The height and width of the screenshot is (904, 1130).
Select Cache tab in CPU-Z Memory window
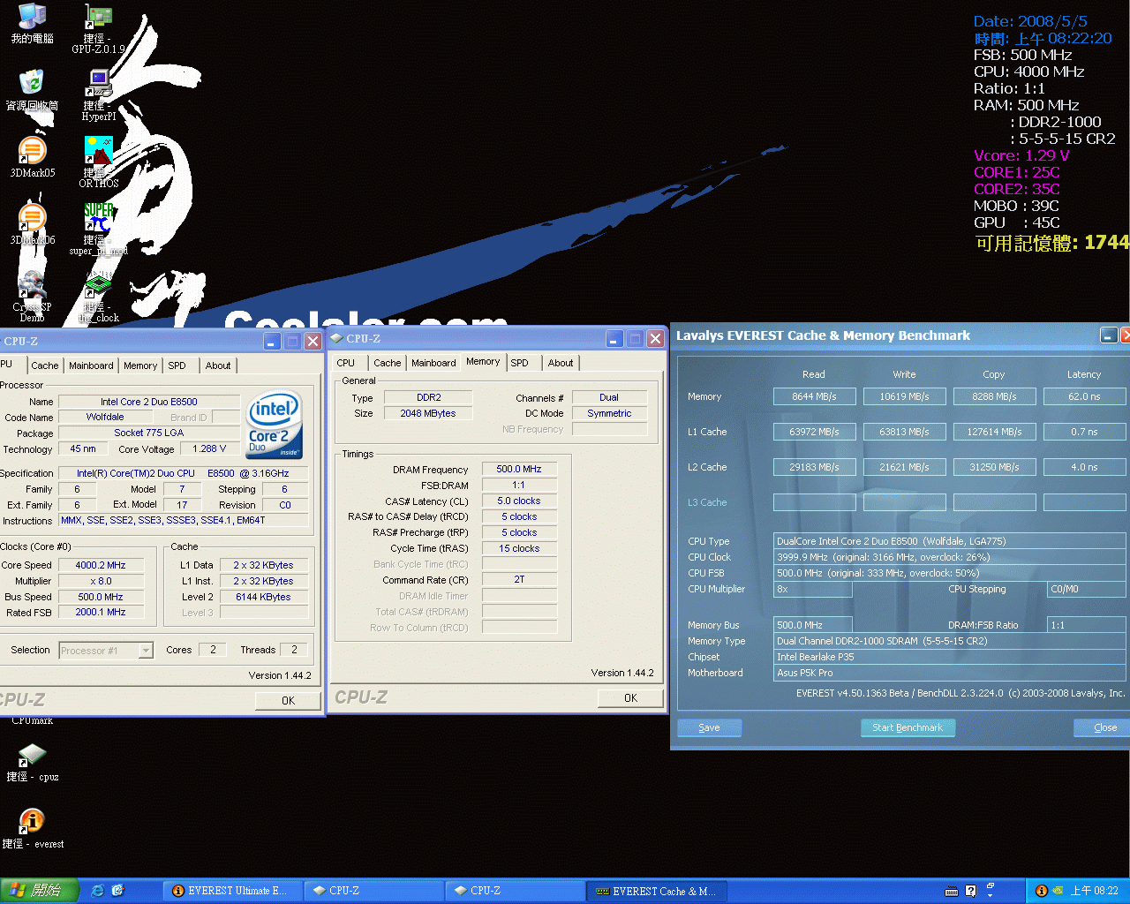[x=387, y=363]
